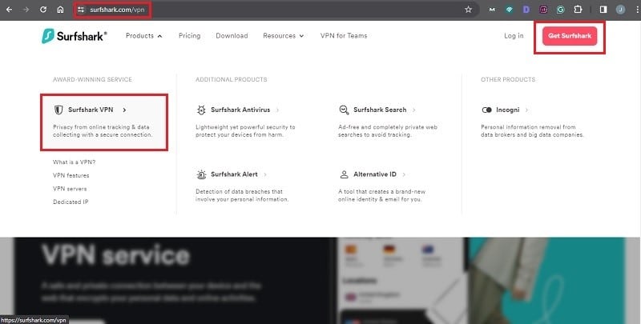Click 'A tool that creates a brand-new' description

point(381,195)
